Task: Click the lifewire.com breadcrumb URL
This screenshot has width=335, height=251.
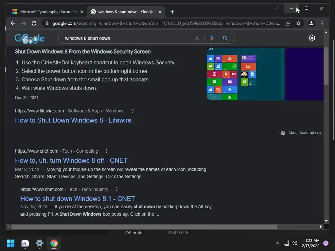Action: (x=70, y=111)
